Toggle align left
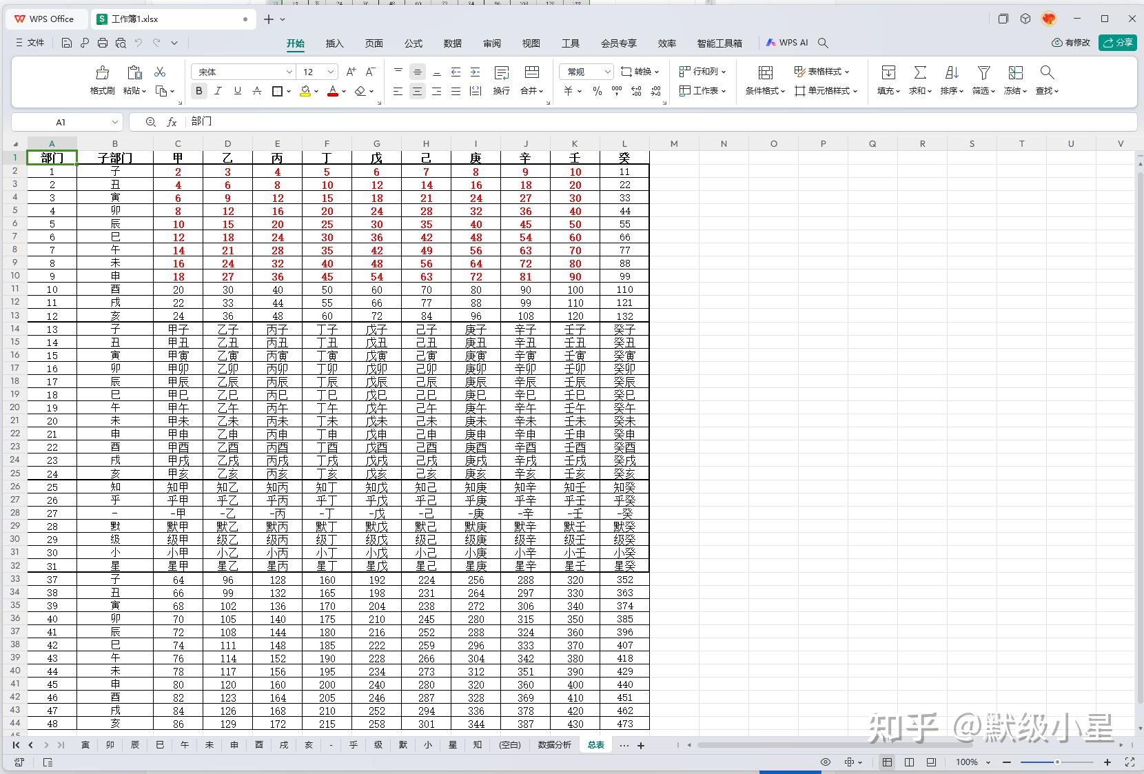Image resolution: width=1144 pixels, height=774 pixels. pyautogui.click(x=398, y=91)
